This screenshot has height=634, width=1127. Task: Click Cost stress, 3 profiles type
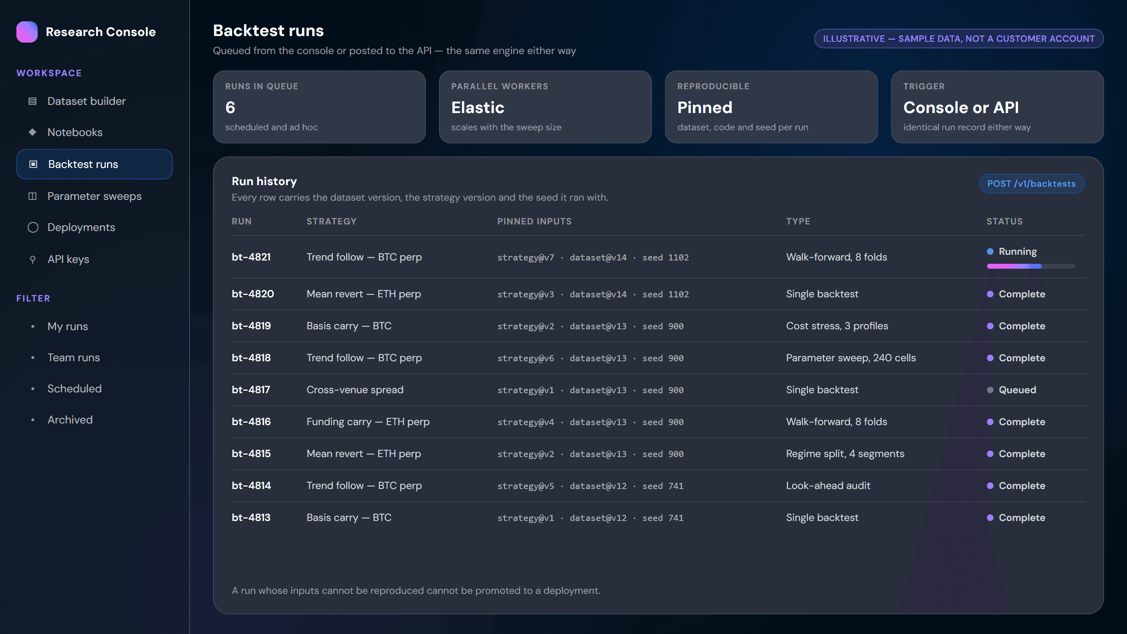(837, 326)
